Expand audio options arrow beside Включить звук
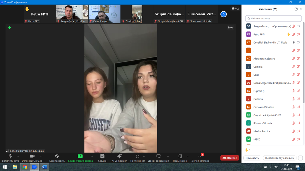The image size is (305, 171). [x=18, y=156]
